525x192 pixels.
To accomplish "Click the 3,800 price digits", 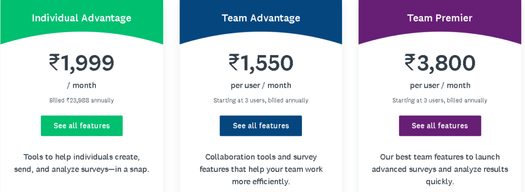I will tap(446, 63).
